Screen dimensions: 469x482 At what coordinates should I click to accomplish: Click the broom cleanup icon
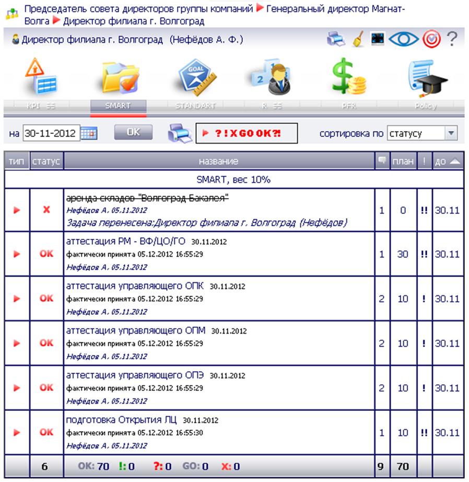tap(358, 39)
